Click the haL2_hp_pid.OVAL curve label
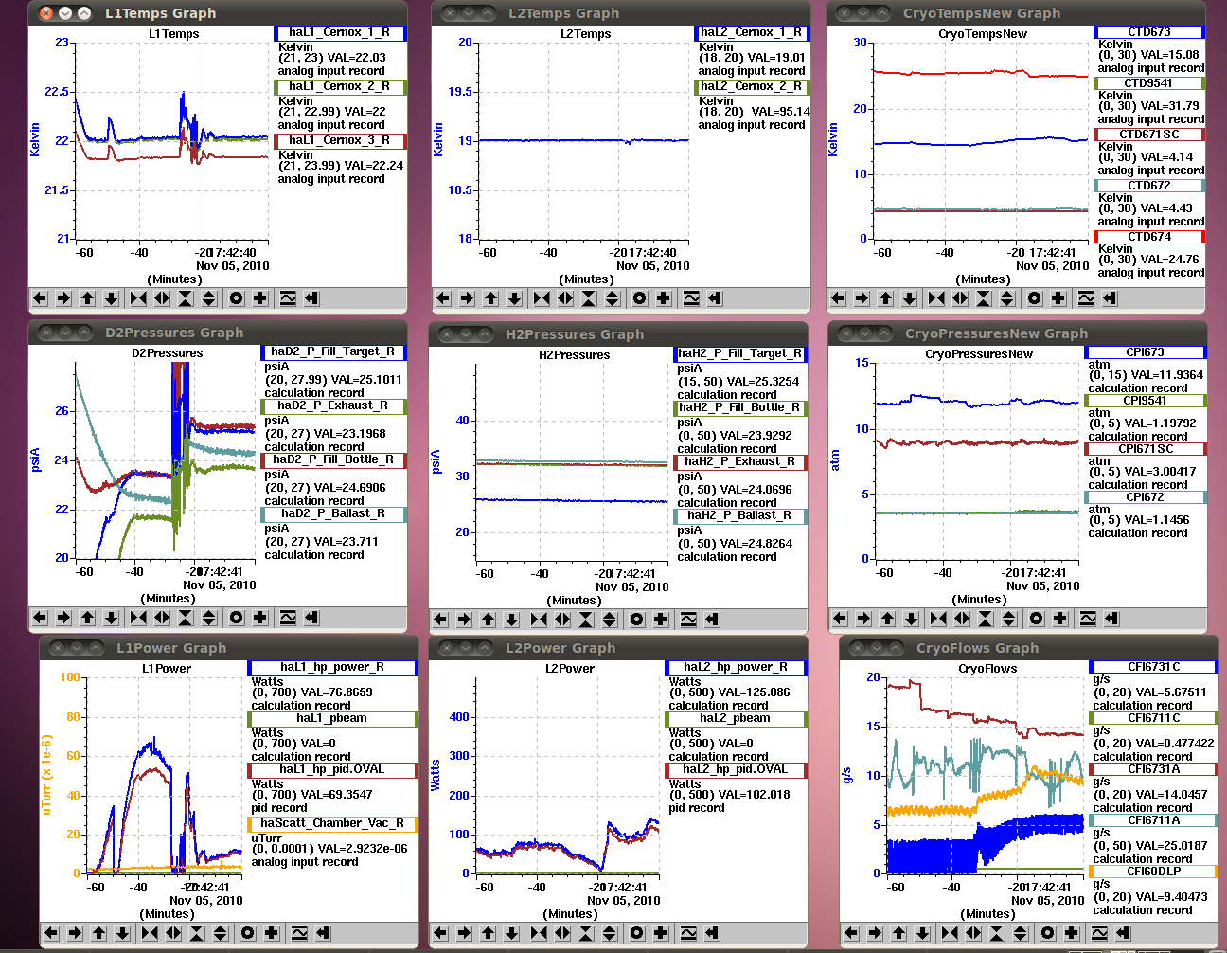Image resolution: width=1227 pixels, height=953 pixels. coord(736,769)
